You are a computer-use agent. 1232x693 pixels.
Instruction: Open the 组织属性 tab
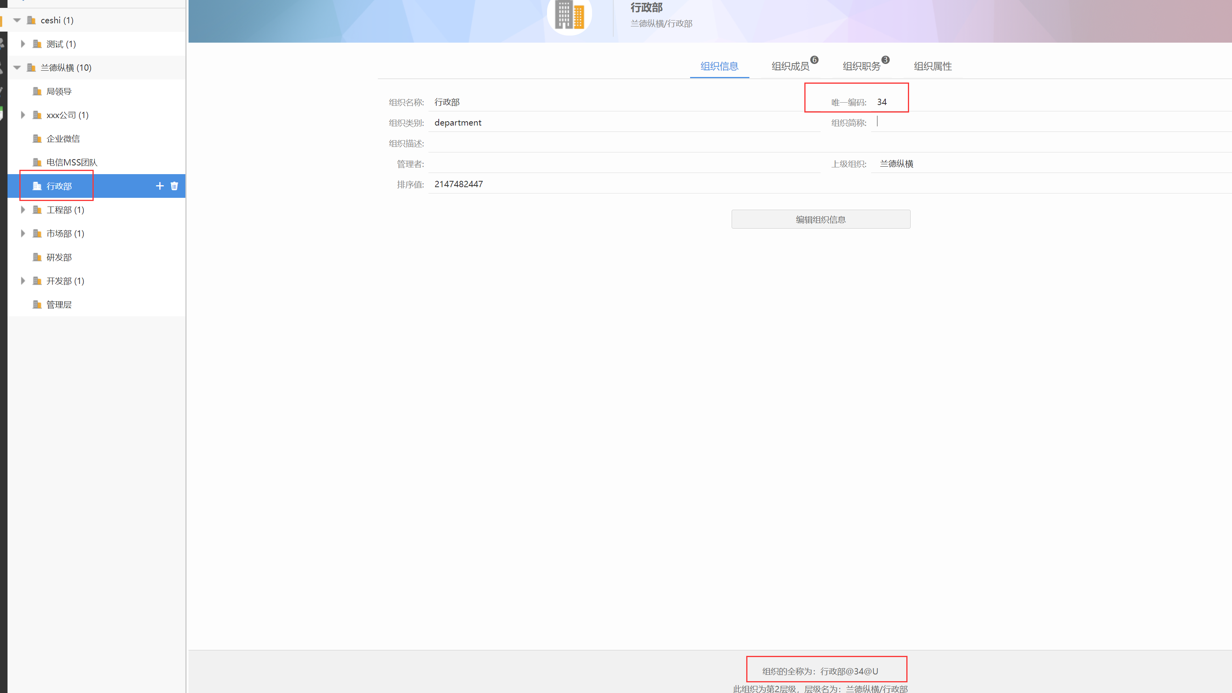tap(933, 66)
